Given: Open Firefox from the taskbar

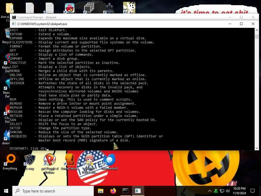Looking at the screenshot, I should coord(113,191).
